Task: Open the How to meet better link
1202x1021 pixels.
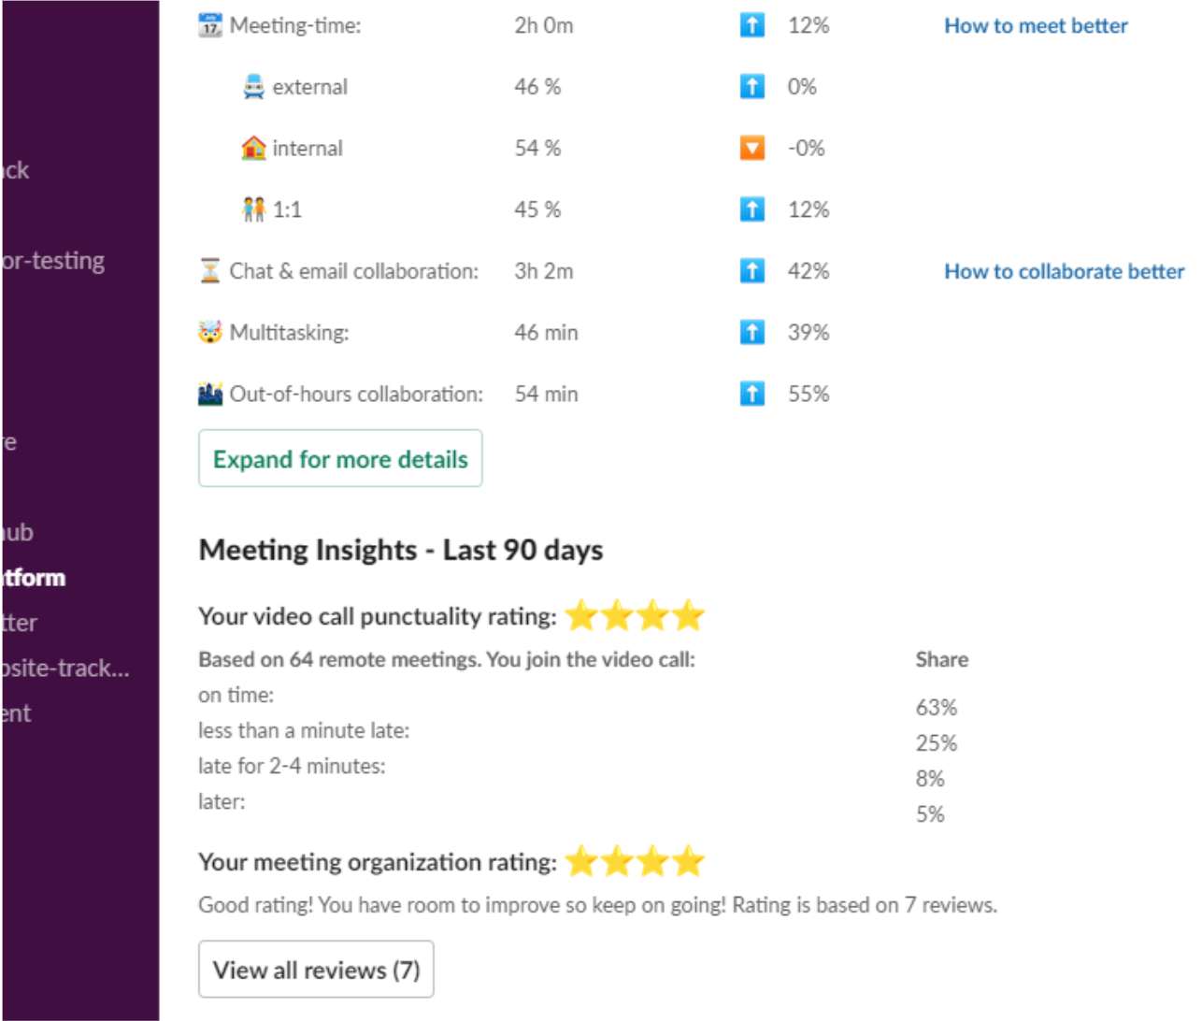Action: coord(1038,25)
